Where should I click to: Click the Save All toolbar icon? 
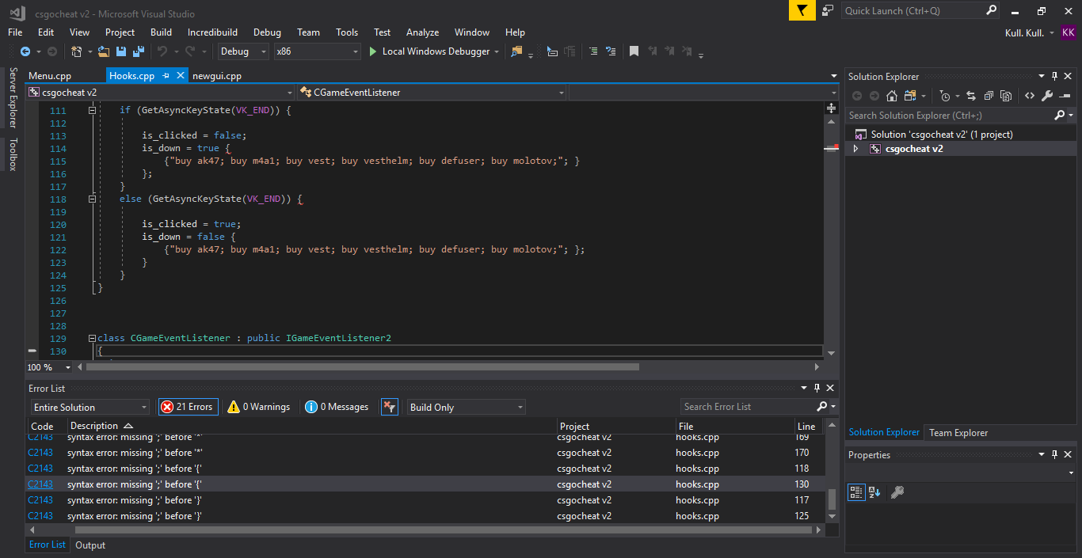[x=138, y=51]
